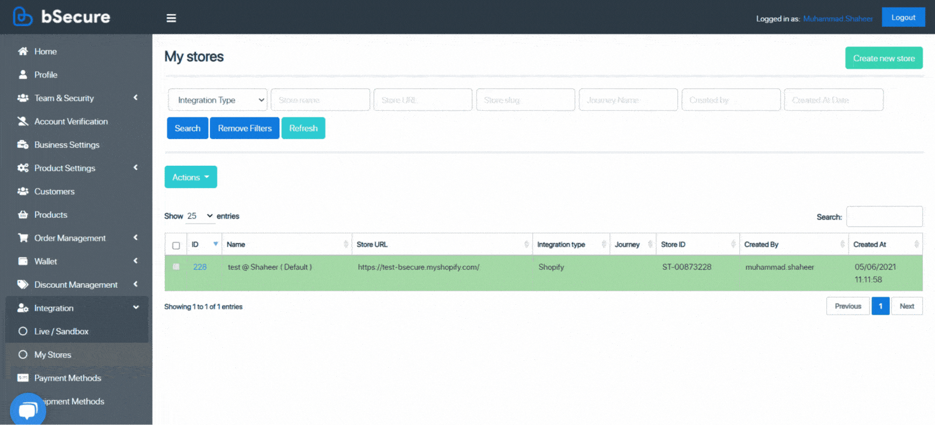The width and height of the screenshot is (935, 425).
Task: Expand Discount Management submenu chevron
Action: 136,284
